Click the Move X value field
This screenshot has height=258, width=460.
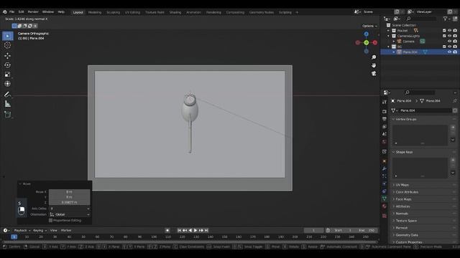tap(70, 192)
